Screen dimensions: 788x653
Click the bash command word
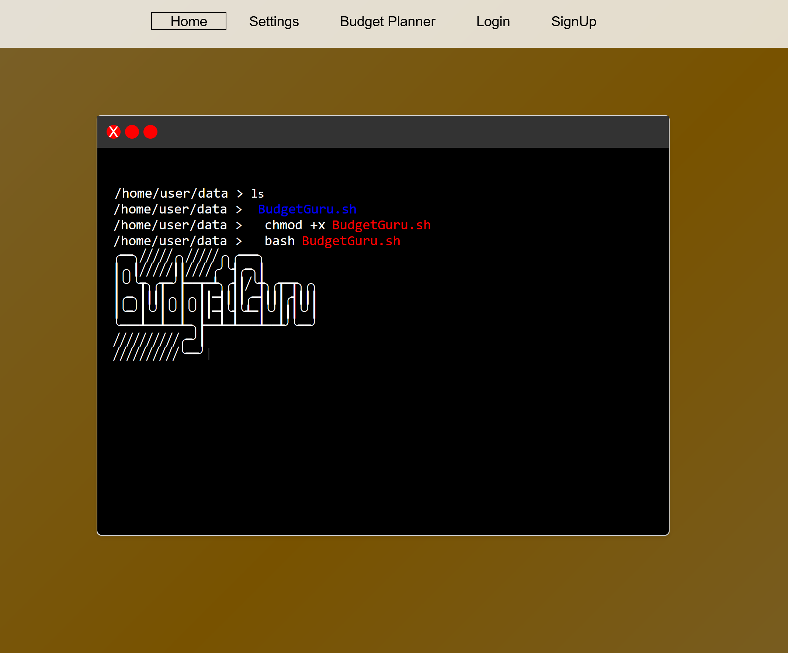pos(280,241)
